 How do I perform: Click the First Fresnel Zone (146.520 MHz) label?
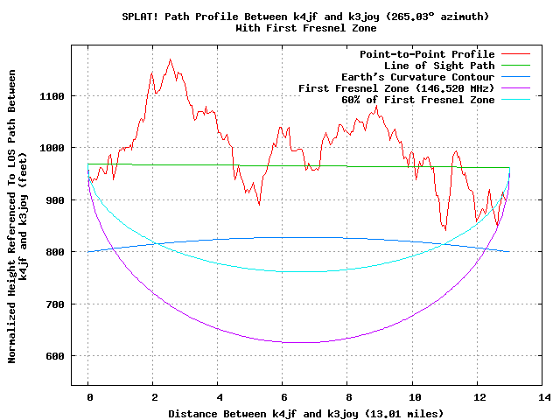(x=396, y=88)
